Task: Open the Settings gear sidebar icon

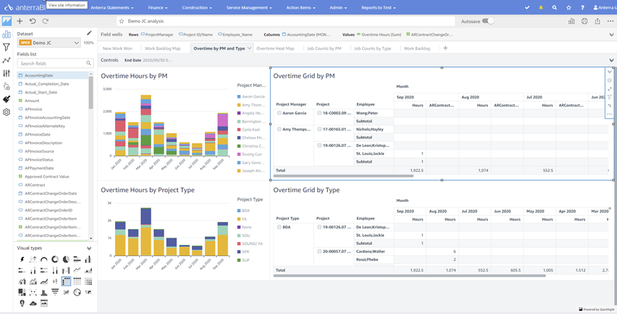Action: pyautogui.click(x=6, y=112)
